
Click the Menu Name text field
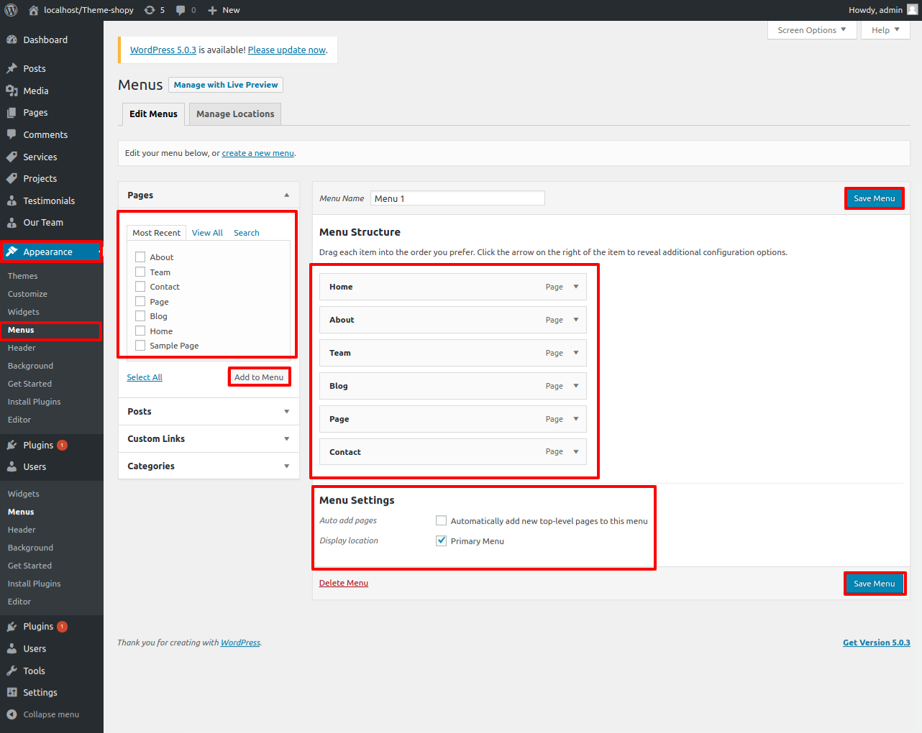[x=457, y=198]
